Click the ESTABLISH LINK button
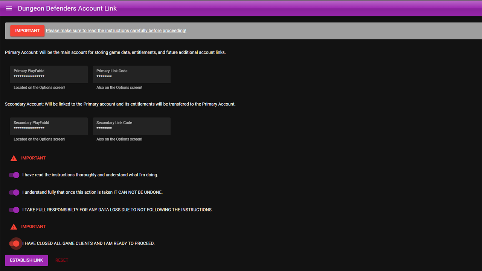Screen dimensions: 482x271 pyautogui.click(x=26, y=260)
